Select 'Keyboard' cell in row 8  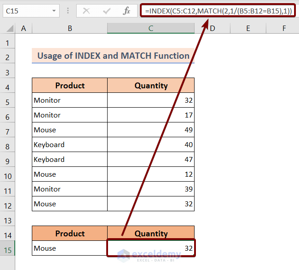pyautogui.click(x=70, y=144)
